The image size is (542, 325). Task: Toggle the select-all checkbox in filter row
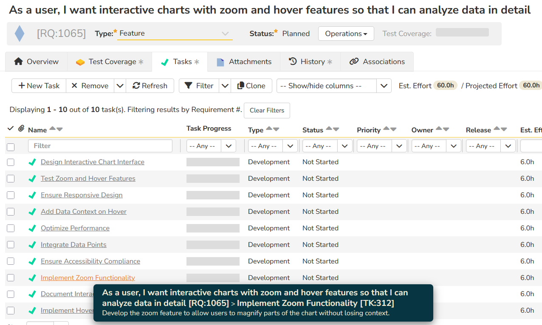(x=11, y=147)
